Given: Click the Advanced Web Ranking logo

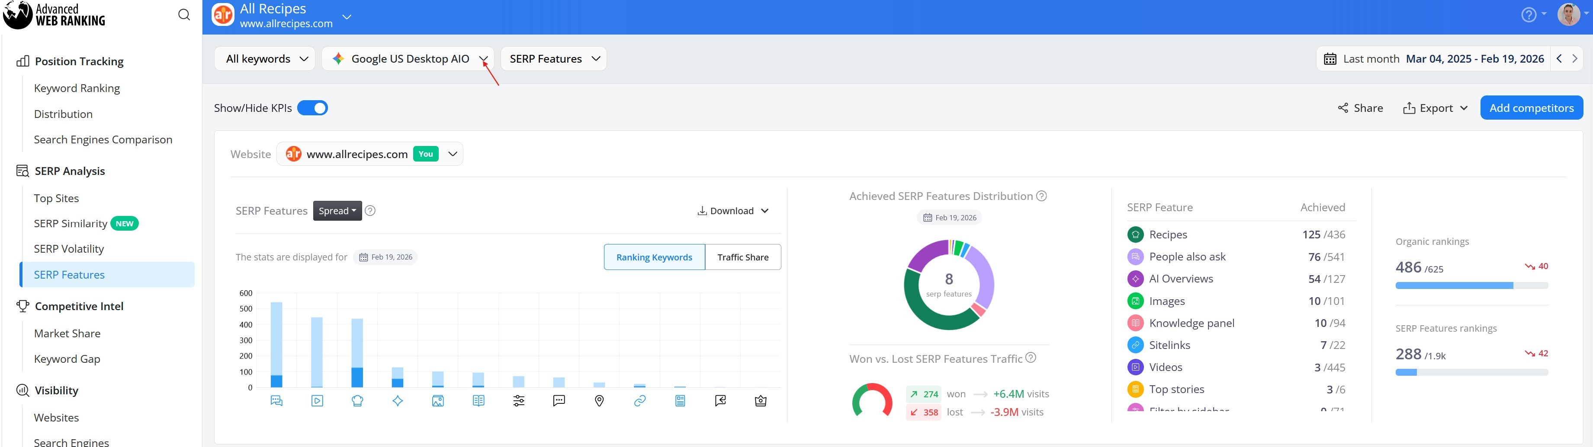Looking at the screenshot, I should pos(54,15).
